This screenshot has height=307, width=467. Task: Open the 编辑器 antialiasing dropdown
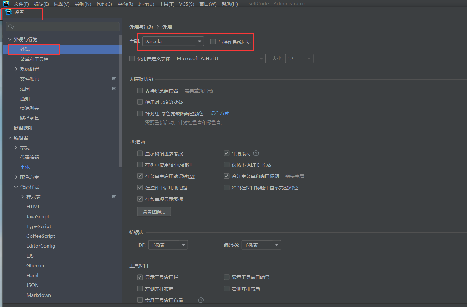point(261,245)
